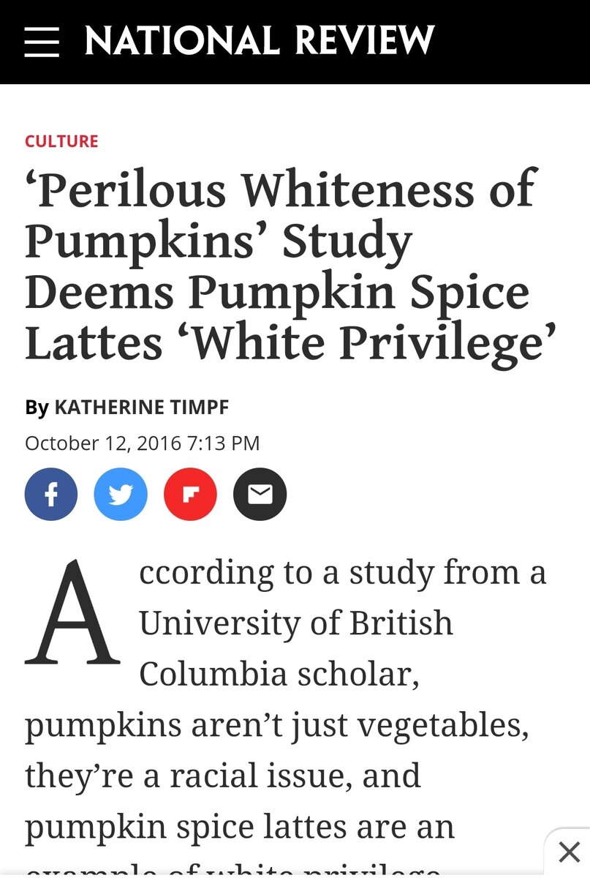Share the article on Facebook
The image size is (590, 878).
coord(51,495)
